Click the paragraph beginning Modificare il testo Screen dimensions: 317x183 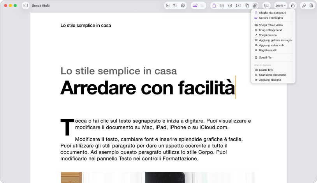coord(151,149)
